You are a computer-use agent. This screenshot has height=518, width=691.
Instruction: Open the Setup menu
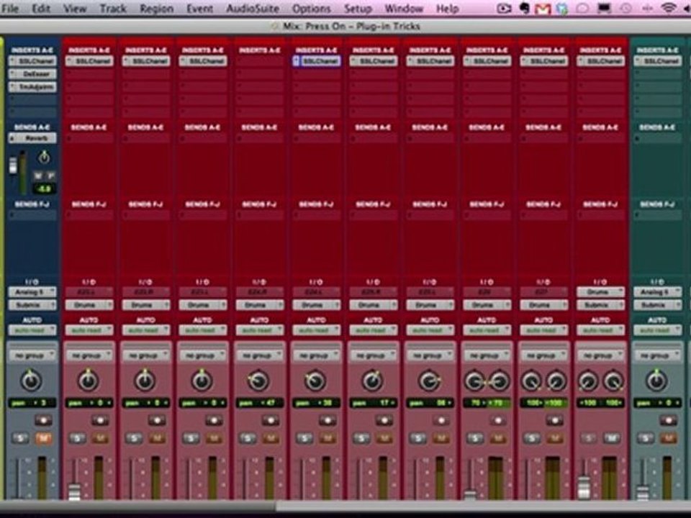point(358,9)
